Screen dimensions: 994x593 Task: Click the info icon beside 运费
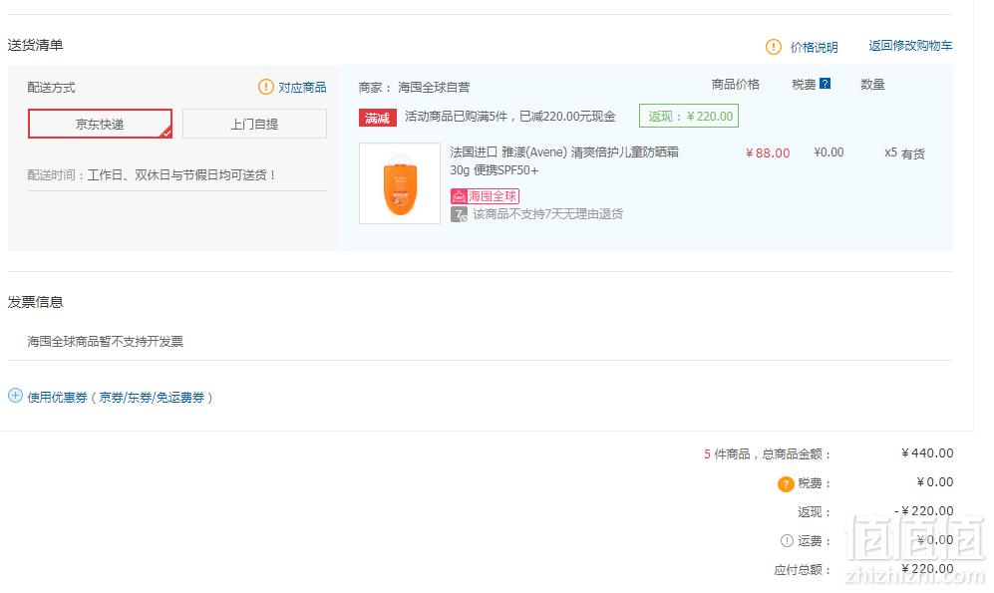pos(787,540)
